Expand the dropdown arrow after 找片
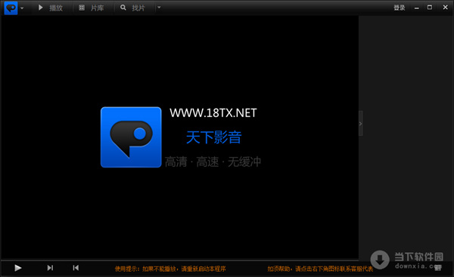 [x=159, y=8]
